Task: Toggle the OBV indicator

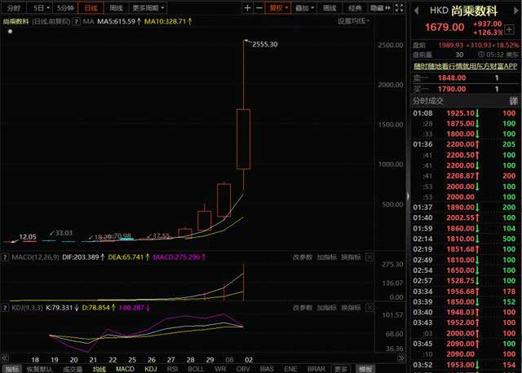Action: [x=243, y=369]
